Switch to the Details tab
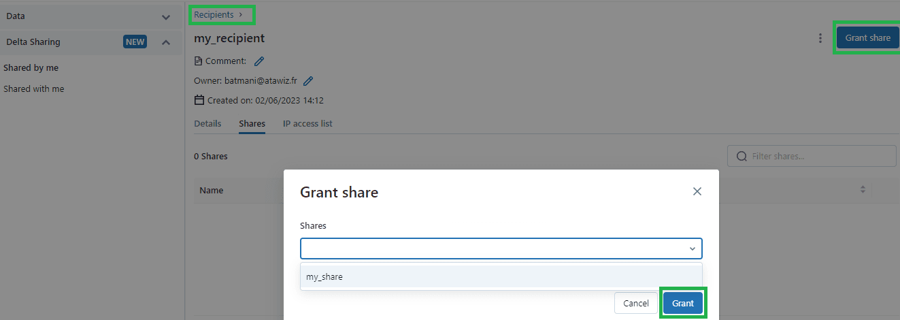This screenshot has height=320, width=900. (x=207, y=124)
